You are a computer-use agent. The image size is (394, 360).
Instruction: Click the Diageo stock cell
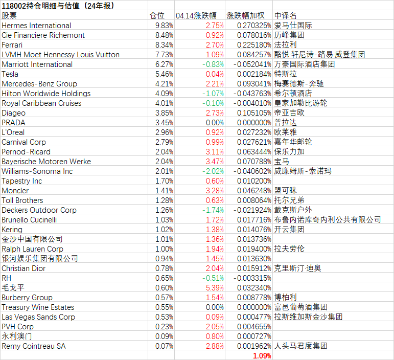pyautogui.click(x=74, y=112)
